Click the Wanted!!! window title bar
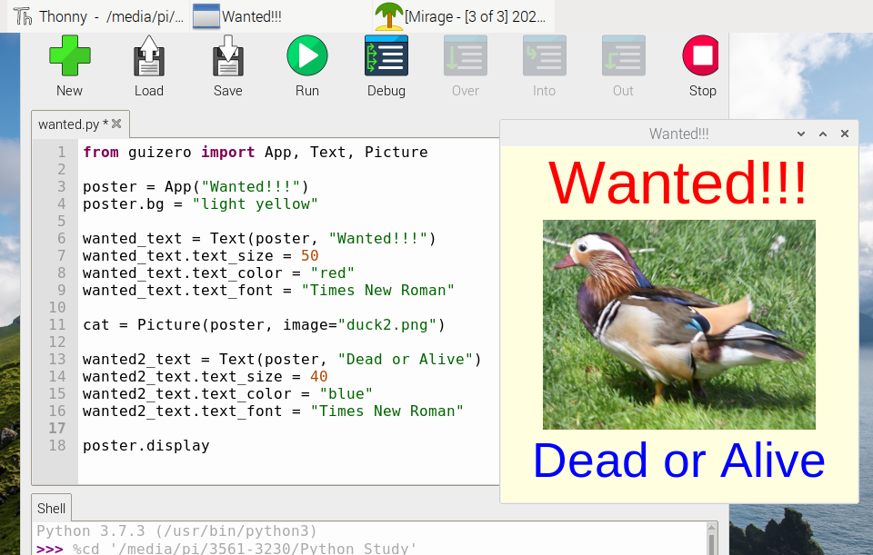The width and height of the screenshot is (873, 555). click(x=678, y=134)
